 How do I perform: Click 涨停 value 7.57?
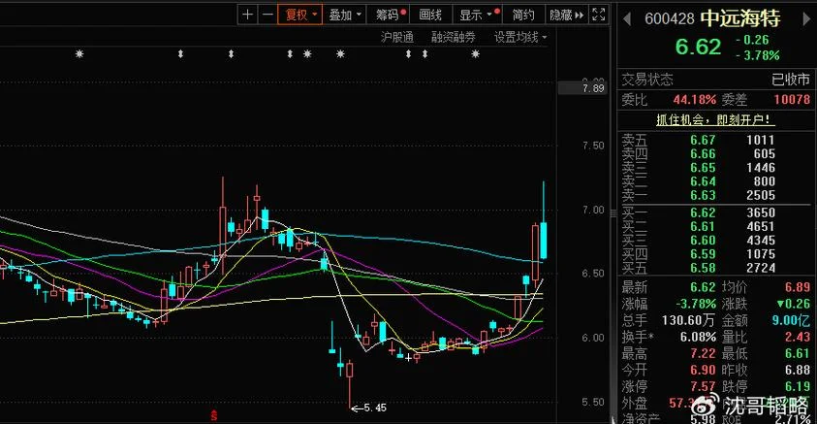tap(703, 386)
